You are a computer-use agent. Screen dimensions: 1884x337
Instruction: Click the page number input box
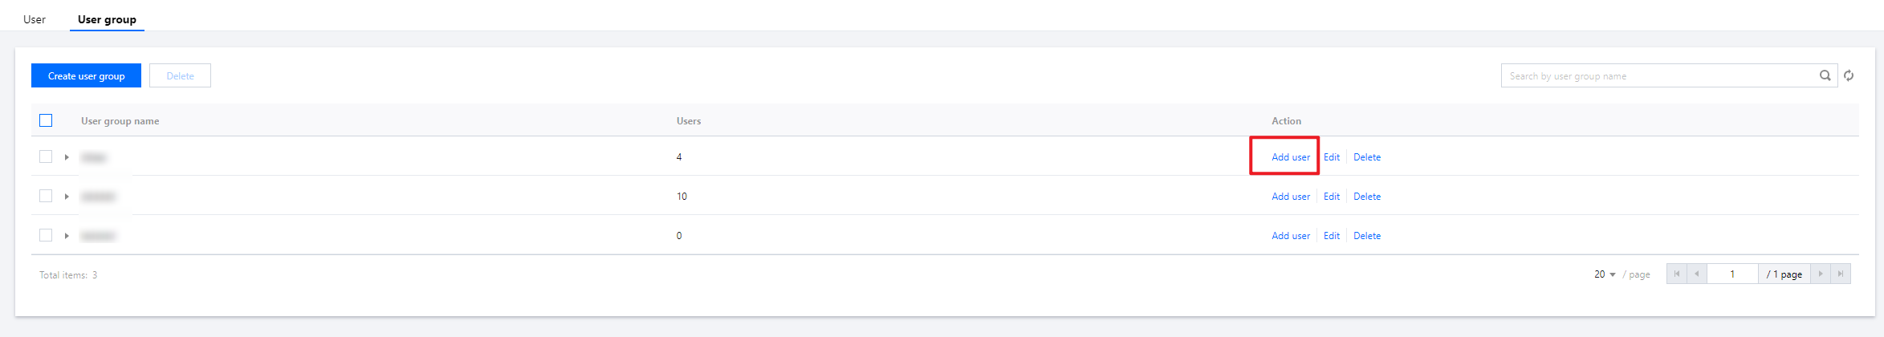coord(1731,274)
